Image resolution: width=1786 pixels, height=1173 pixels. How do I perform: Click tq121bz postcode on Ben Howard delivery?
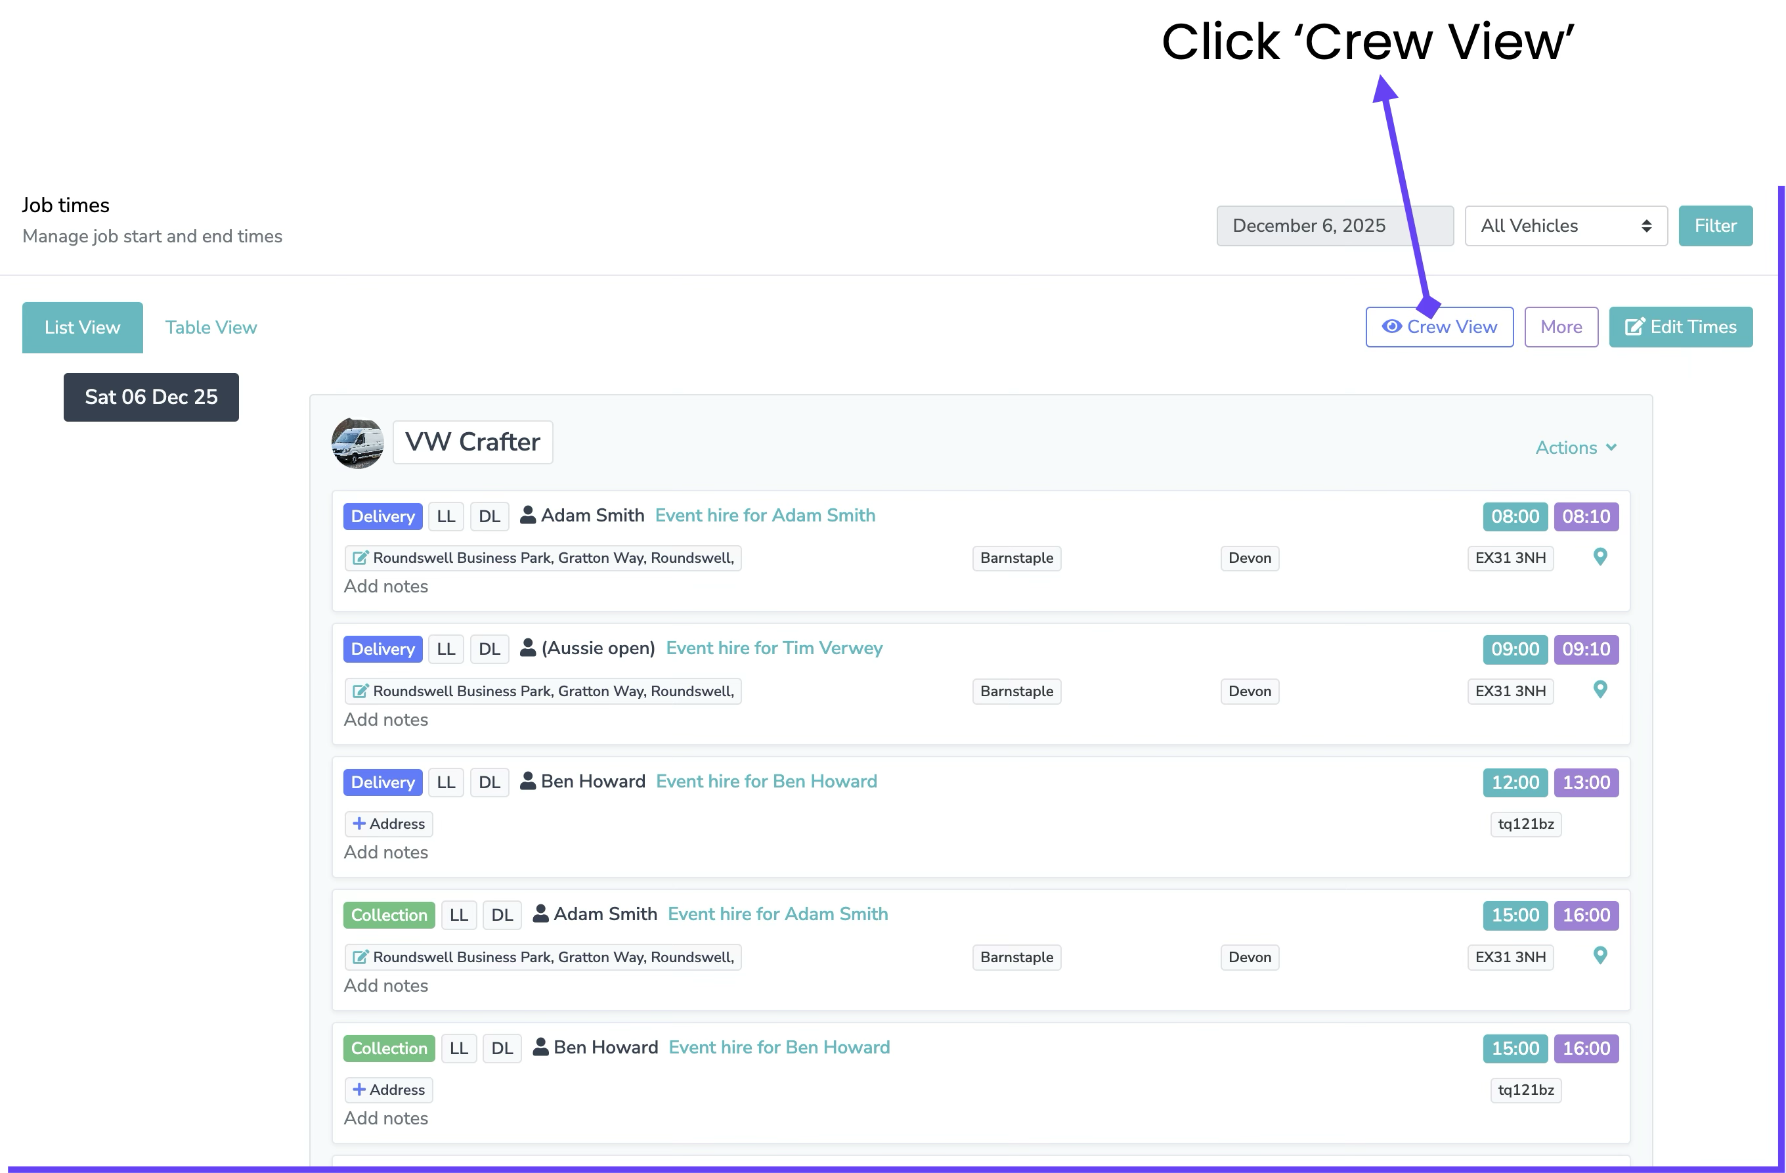pyautogui.click(x=1525, y=824)
